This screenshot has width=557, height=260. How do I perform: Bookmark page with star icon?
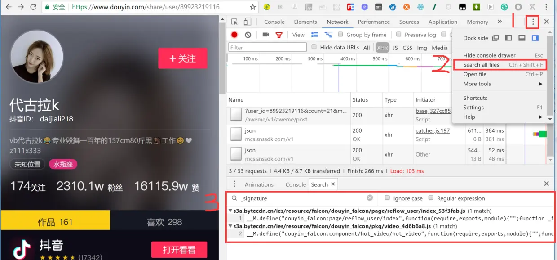253,7
